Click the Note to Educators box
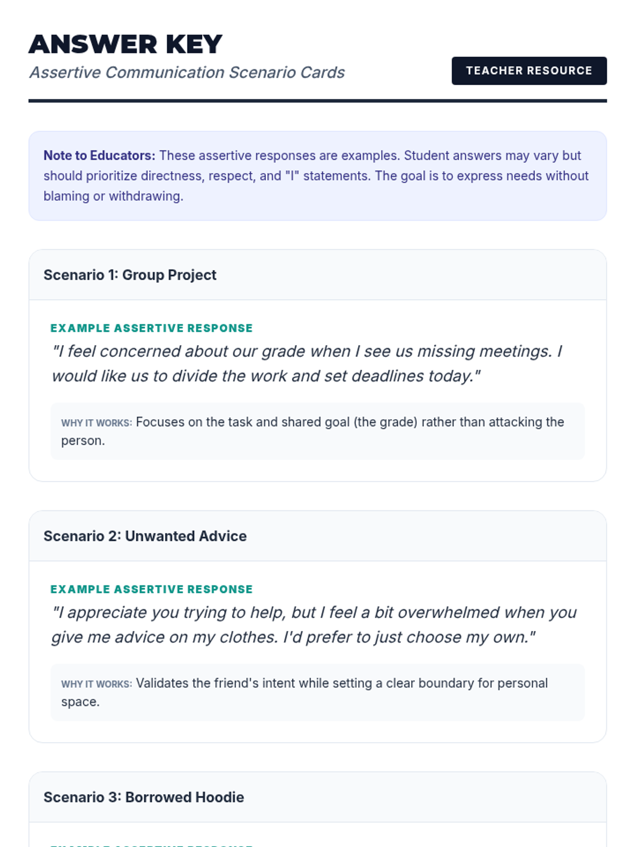Screen dimensions: 635x847 click(317, 176)
